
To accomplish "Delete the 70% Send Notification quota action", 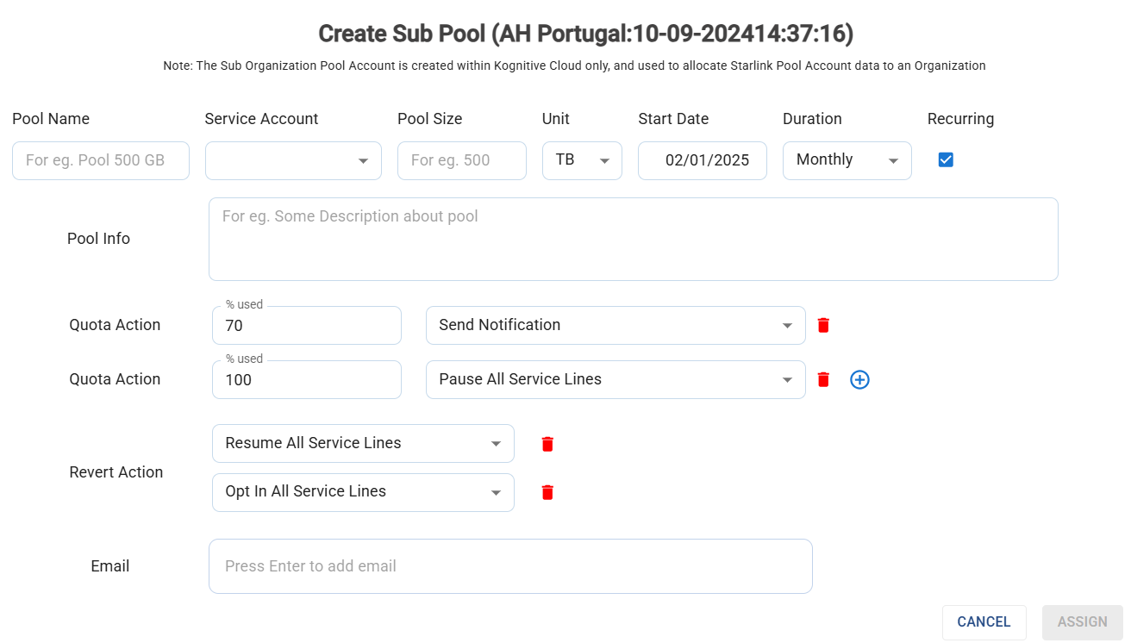I will click(823, 325).
